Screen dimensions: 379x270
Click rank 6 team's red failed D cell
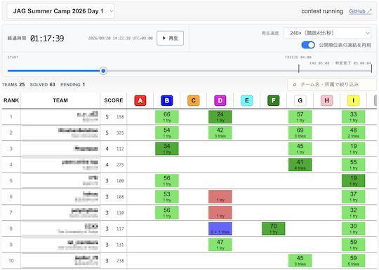coord(220,197)
